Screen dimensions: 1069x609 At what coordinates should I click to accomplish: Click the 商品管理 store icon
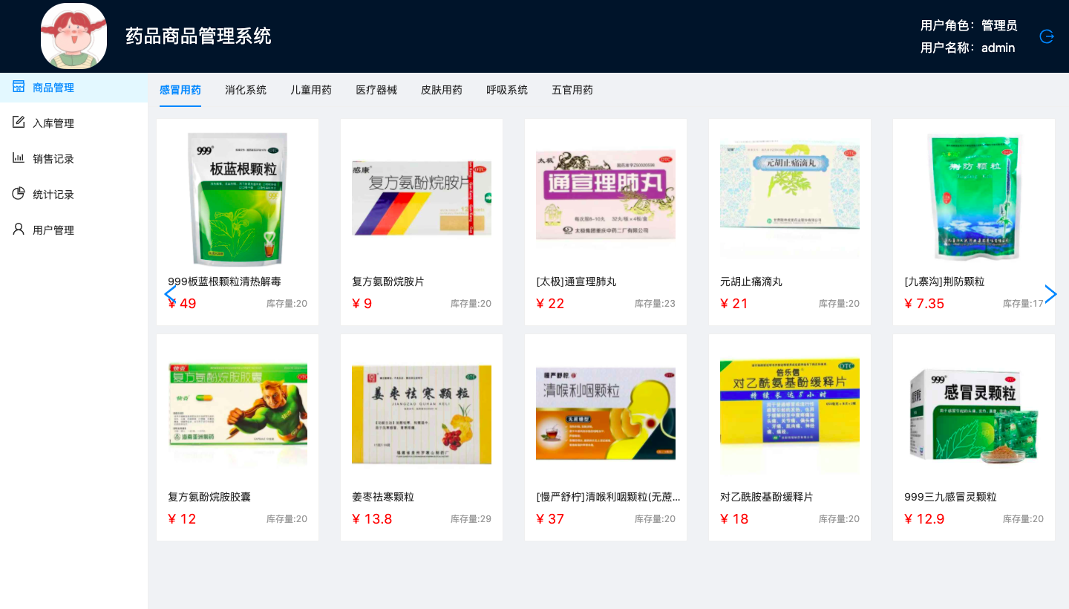point(19,87)
